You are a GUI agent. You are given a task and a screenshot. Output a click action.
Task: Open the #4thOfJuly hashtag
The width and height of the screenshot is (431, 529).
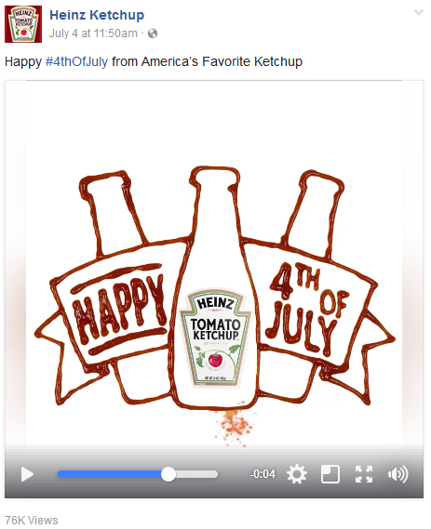tap(76, 61)
